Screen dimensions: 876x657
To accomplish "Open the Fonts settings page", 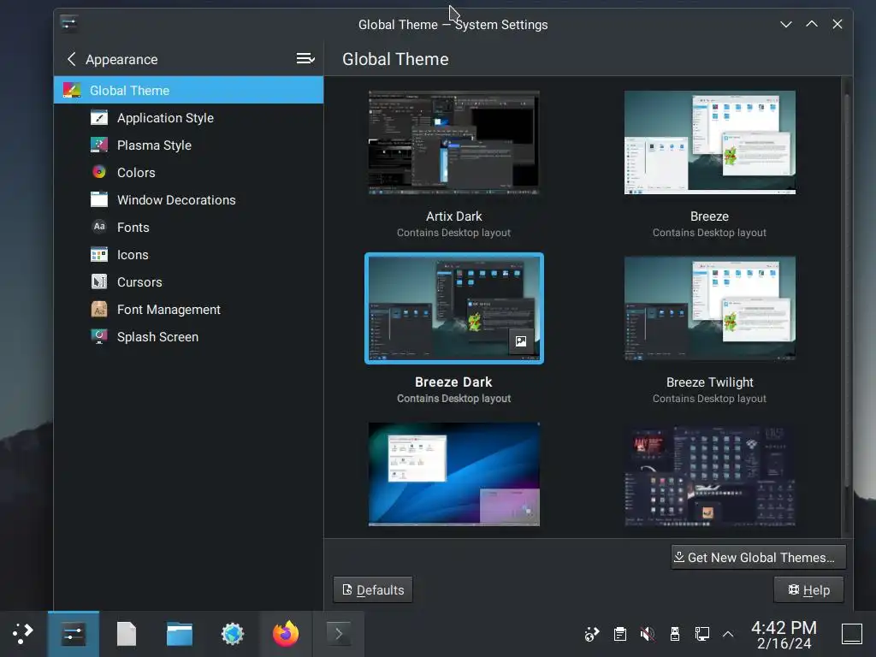I will click(x=188, y=228).
